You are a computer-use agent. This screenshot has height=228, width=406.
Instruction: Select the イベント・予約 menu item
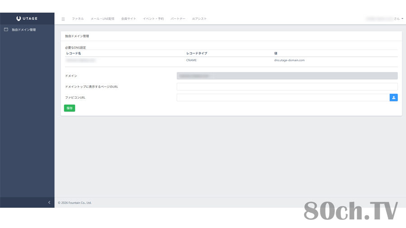[x=153, y=19]
